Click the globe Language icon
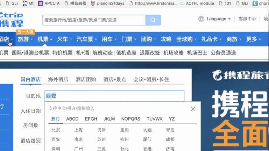The width and height of the screenshot is (269, 151). [201, 19]
